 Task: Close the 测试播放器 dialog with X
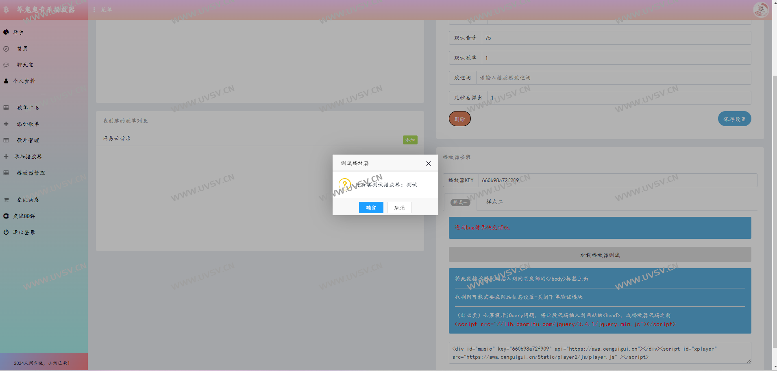point(428,164)
